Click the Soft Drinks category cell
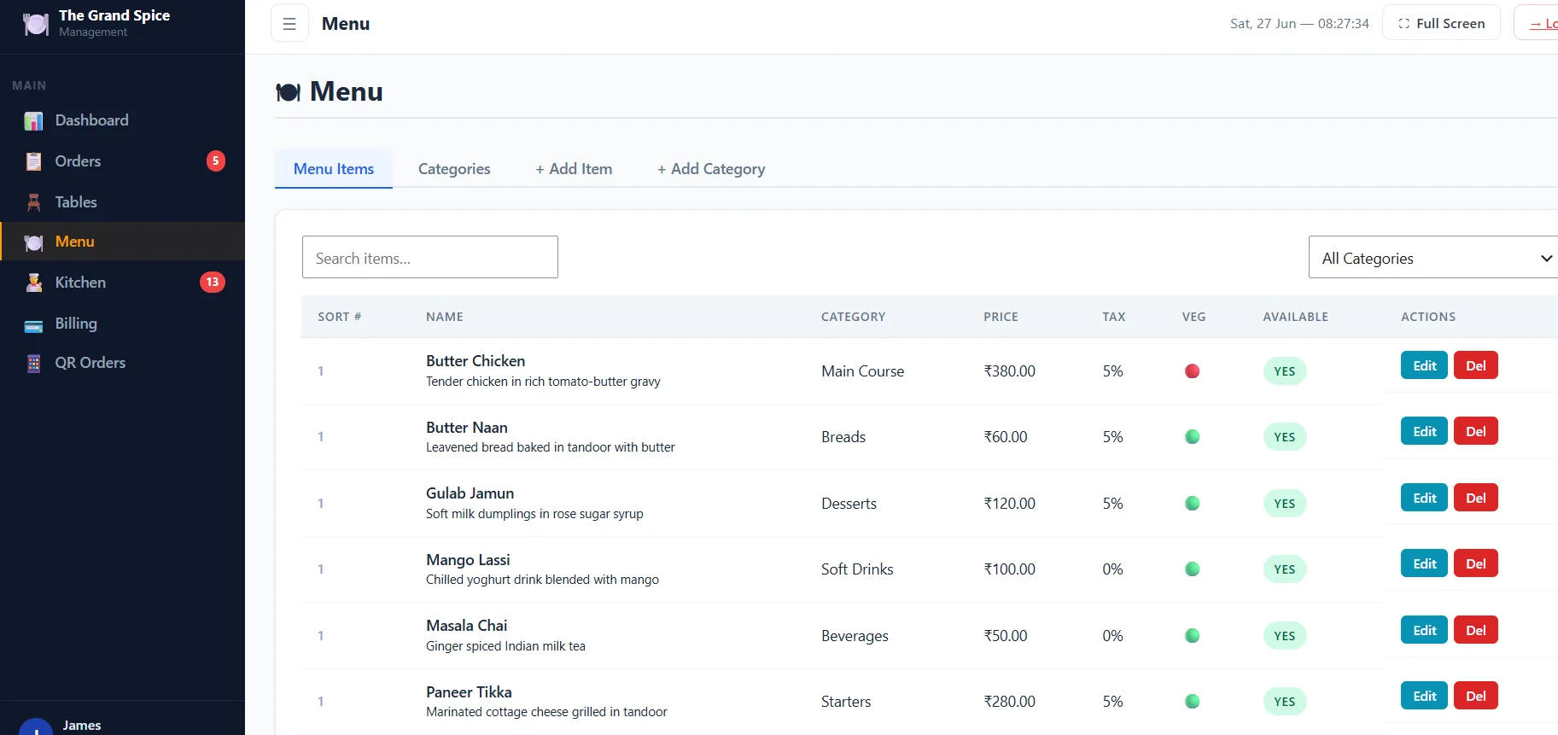This screenshot has height=735, width=1558. 857,569
